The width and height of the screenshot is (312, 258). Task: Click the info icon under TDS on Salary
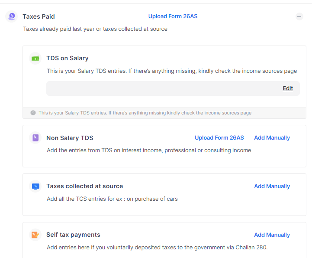33,113
